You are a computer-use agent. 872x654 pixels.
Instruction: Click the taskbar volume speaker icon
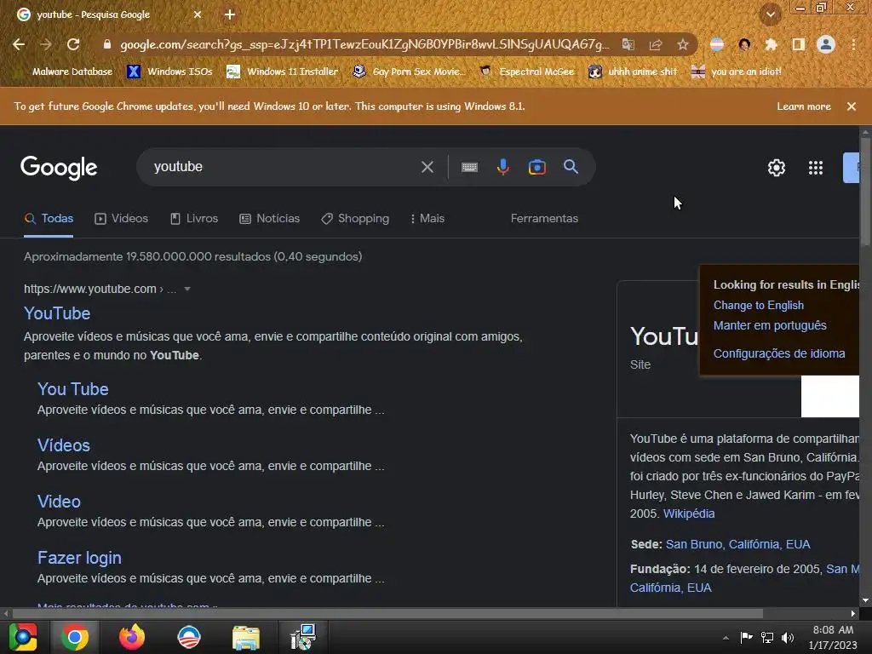(x=788, y=638)
